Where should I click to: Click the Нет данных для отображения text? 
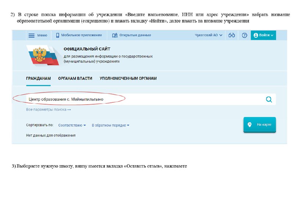click(x=51, y=135)
